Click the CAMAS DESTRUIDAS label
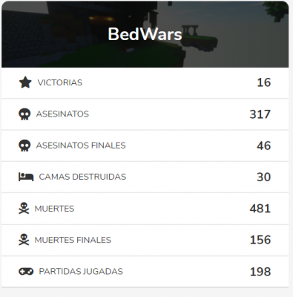 click(x=82, y=177)
